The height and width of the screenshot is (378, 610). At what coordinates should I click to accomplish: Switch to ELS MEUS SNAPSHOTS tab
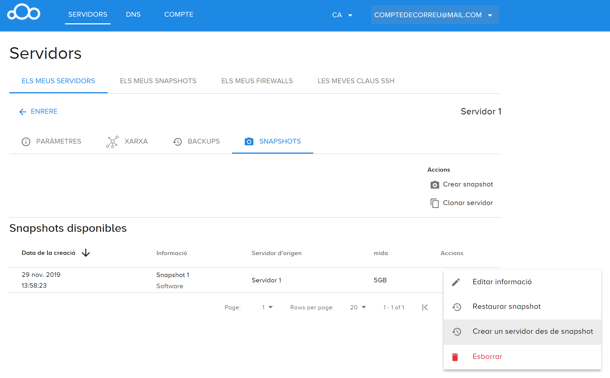click(x=158, y=81)
